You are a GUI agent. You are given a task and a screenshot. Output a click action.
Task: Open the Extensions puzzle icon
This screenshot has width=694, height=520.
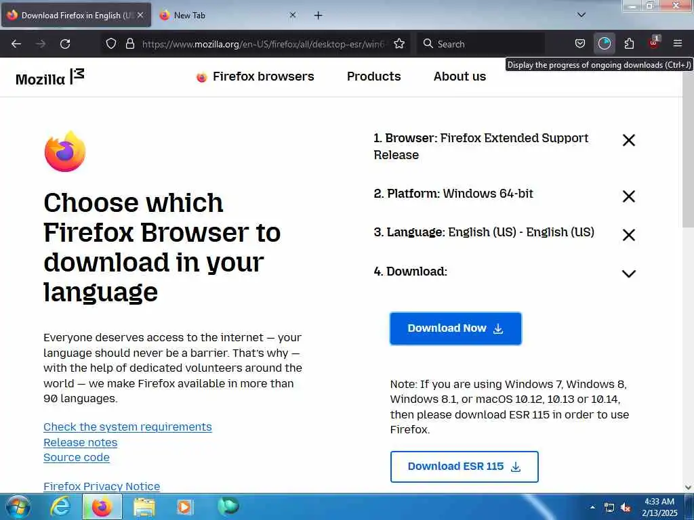[x=629, y=43]
